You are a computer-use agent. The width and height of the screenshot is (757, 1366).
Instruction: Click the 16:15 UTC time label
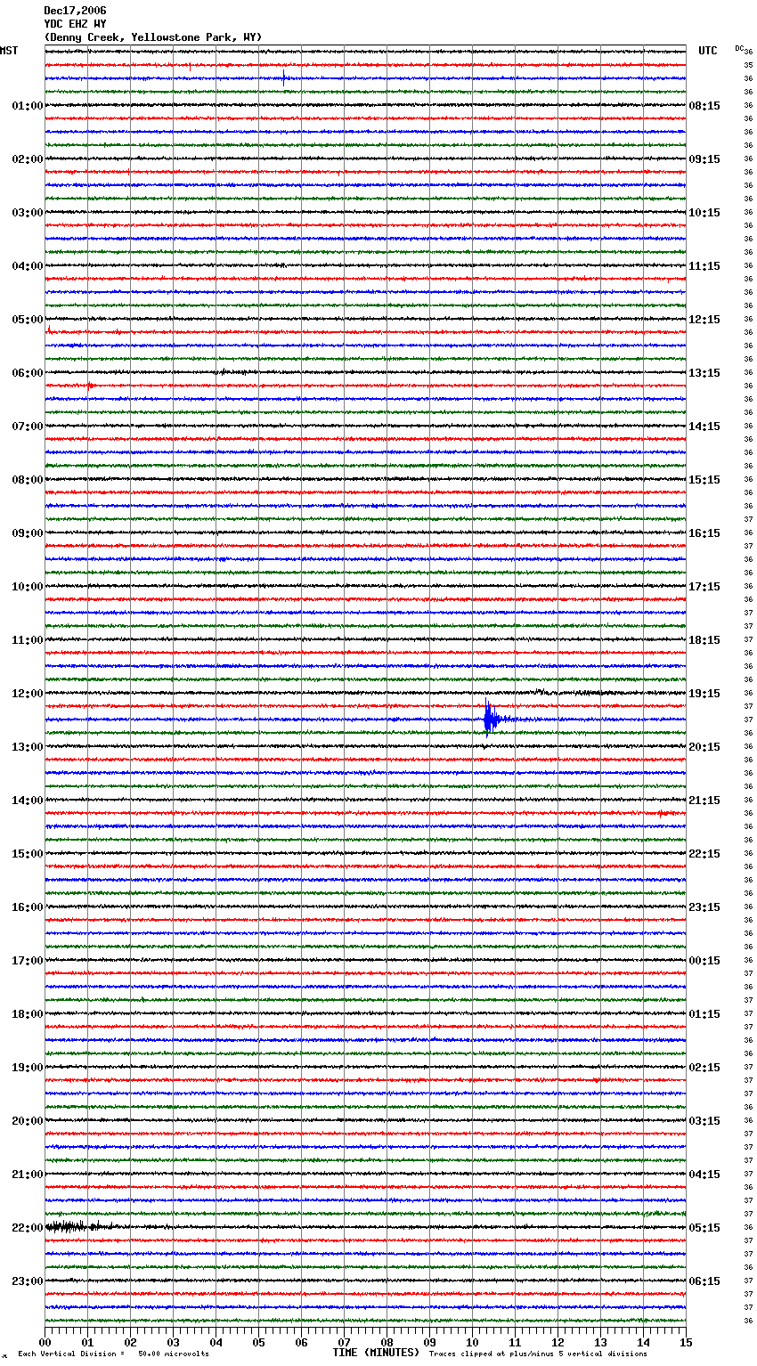coord(704,533)
